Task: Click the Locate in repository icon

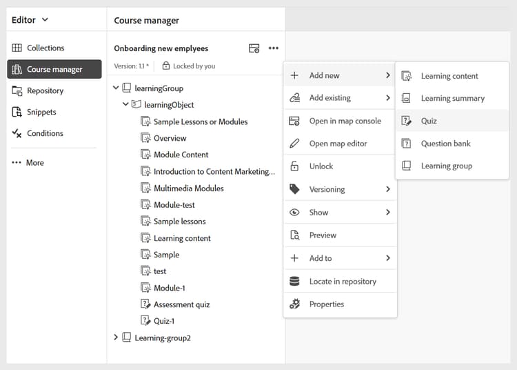Action: click(295, 281)
